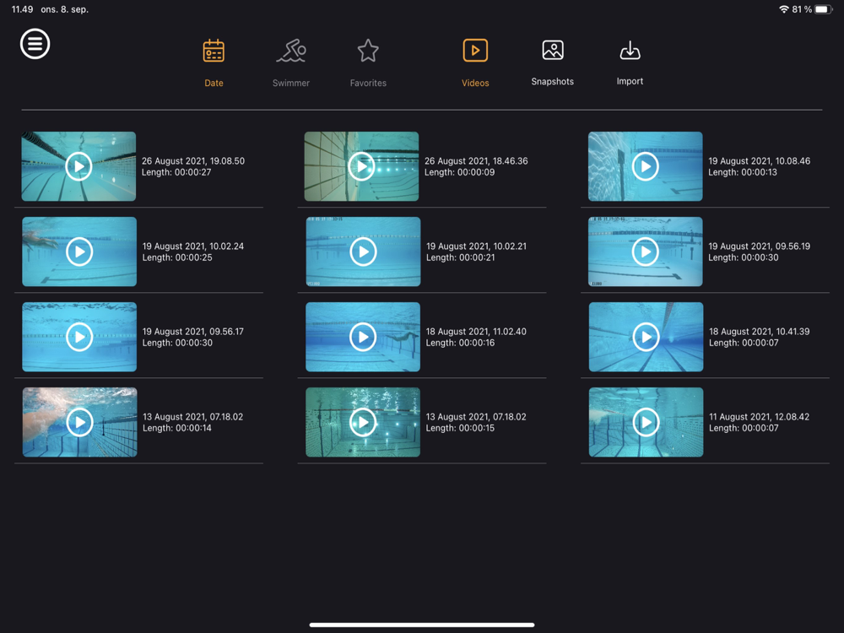Play video from 19 August 2021, 10.02.24
844x633 pixels.
(79, 252)
